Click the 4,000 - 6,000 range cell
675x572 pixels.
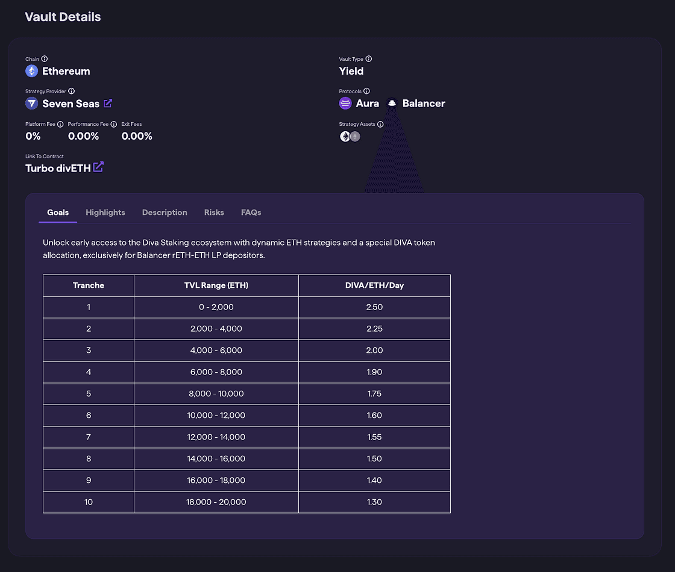pyautogui.click(x=216, y=350)
